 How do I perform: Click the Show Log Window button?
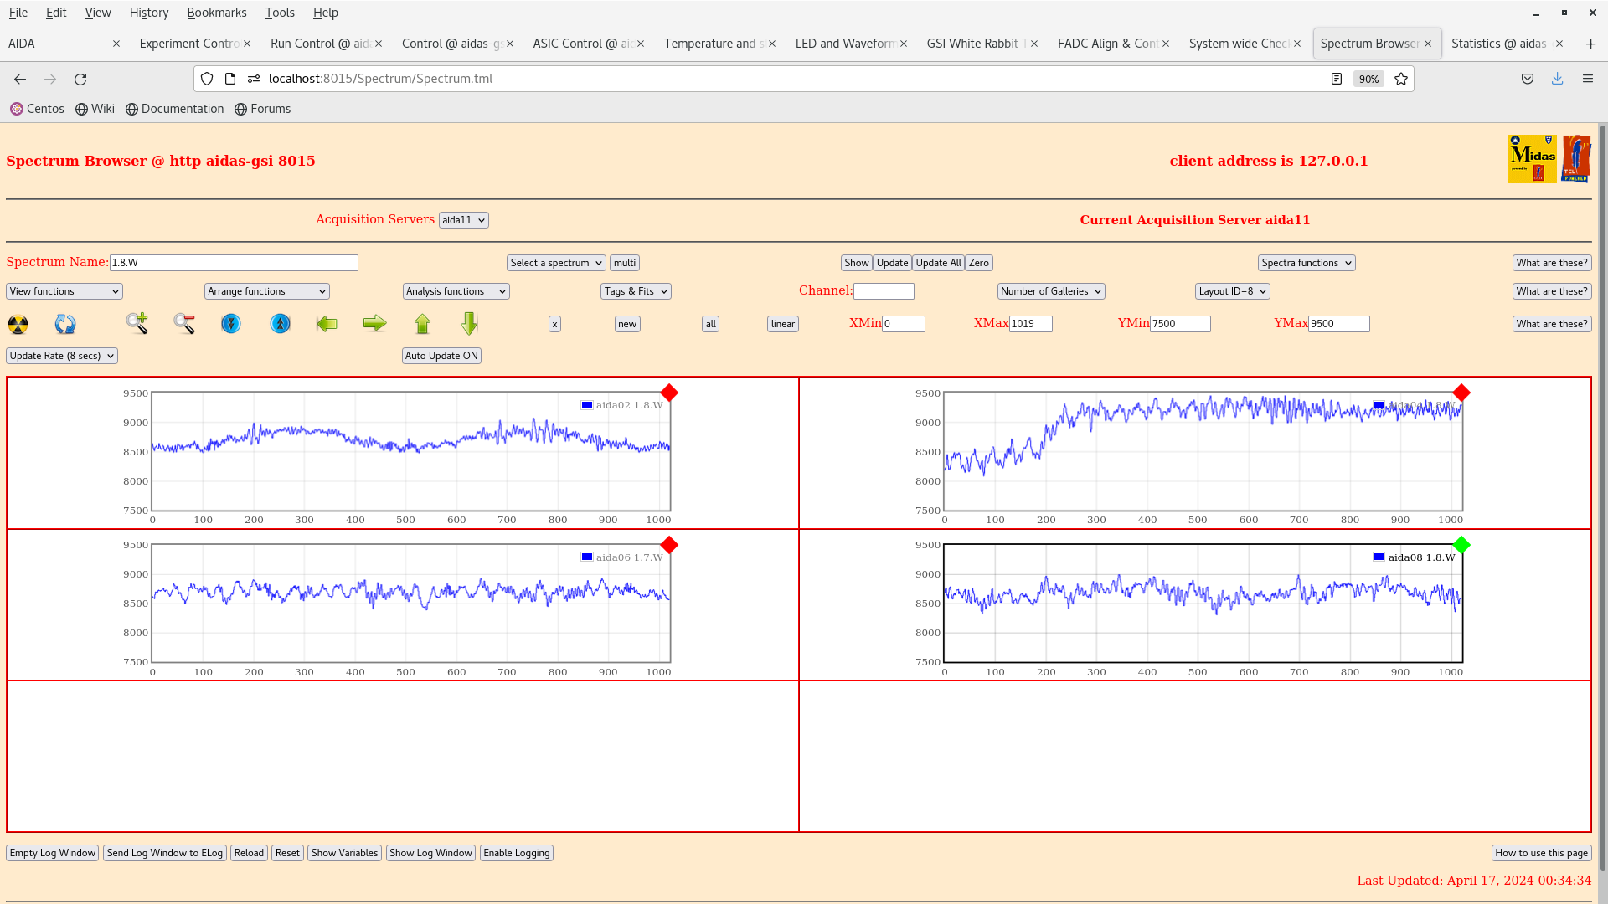click(x=430, y=853)
